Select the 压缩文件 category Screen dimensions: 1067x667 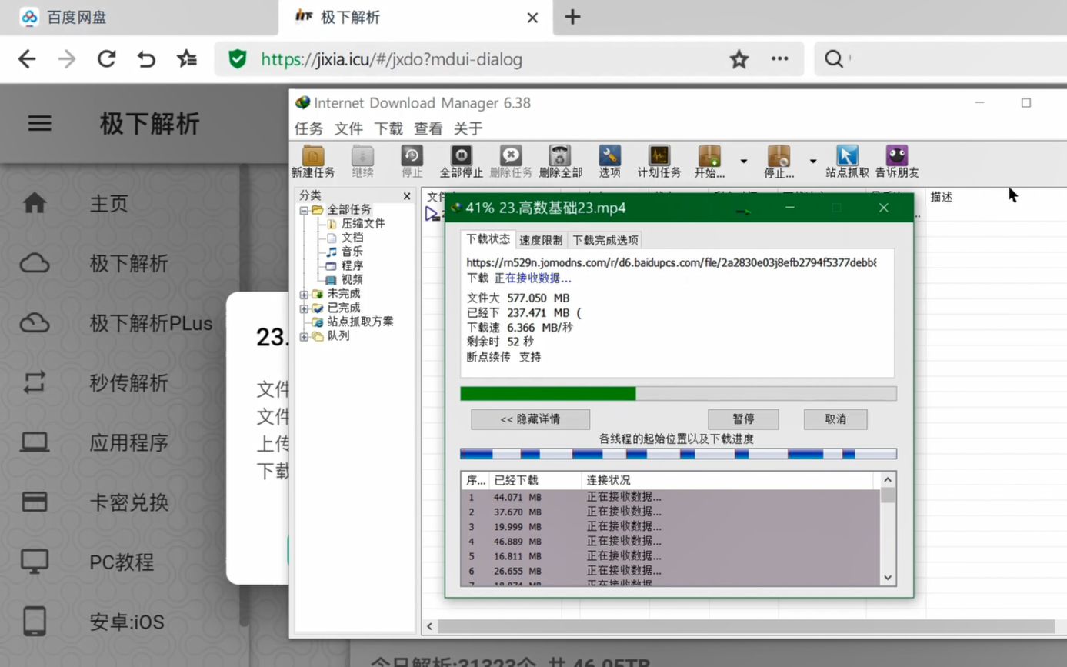(363, 224)
